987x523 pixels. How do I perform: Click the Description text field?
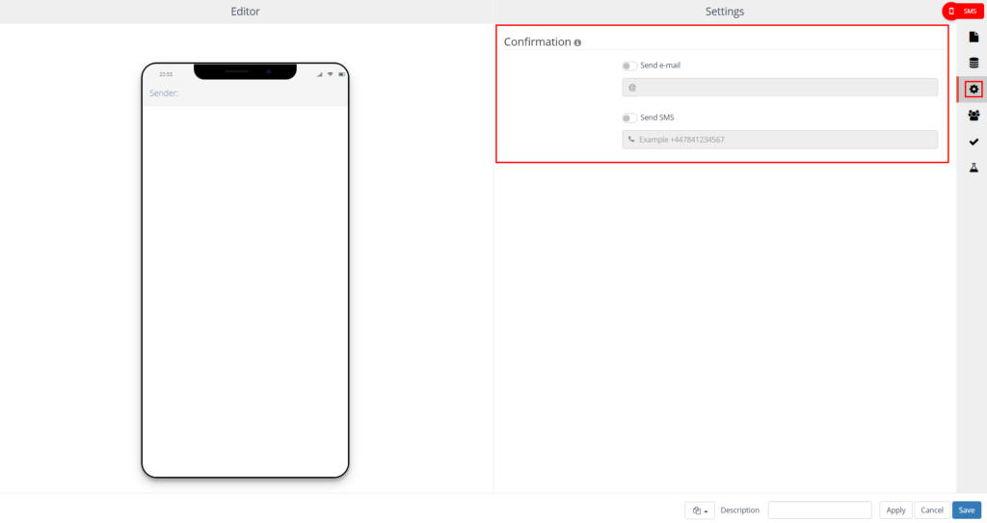coord(819,510)
